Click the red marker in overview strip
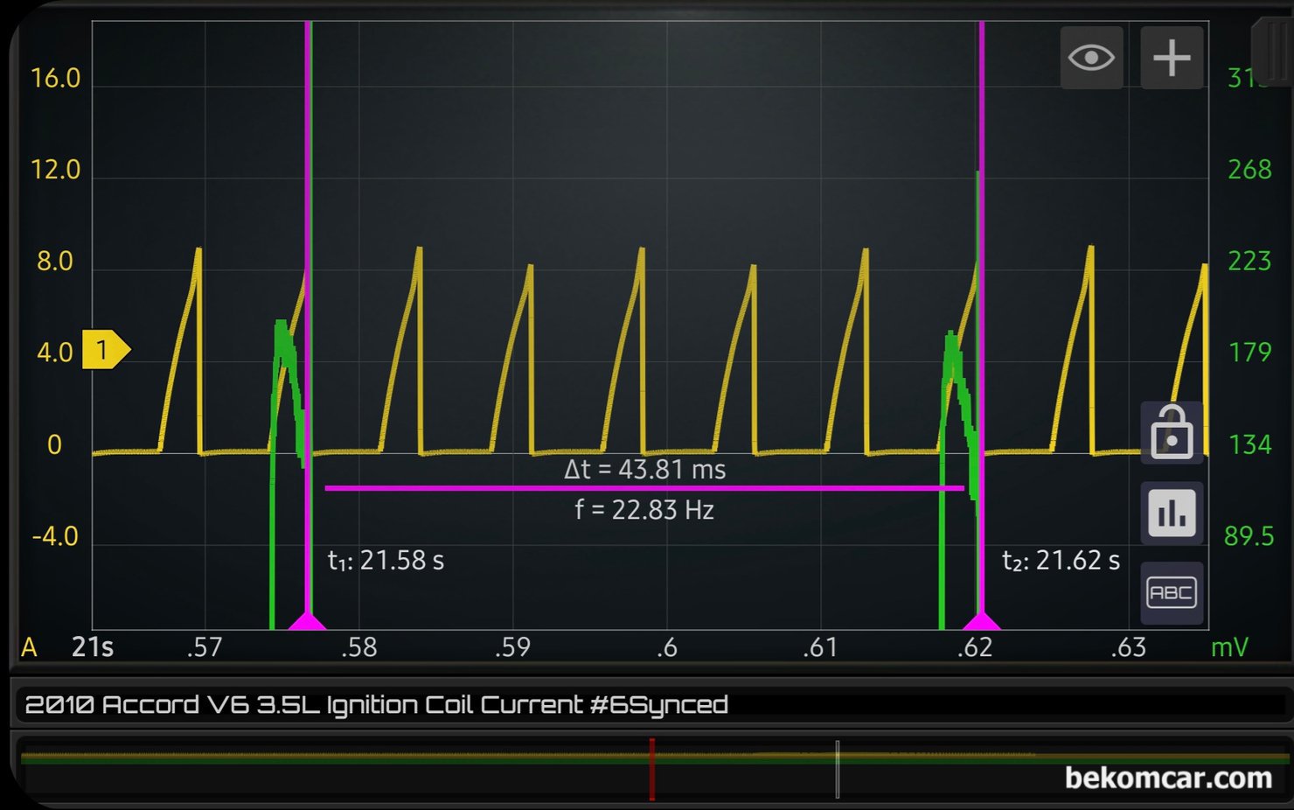 pos(651,768)
